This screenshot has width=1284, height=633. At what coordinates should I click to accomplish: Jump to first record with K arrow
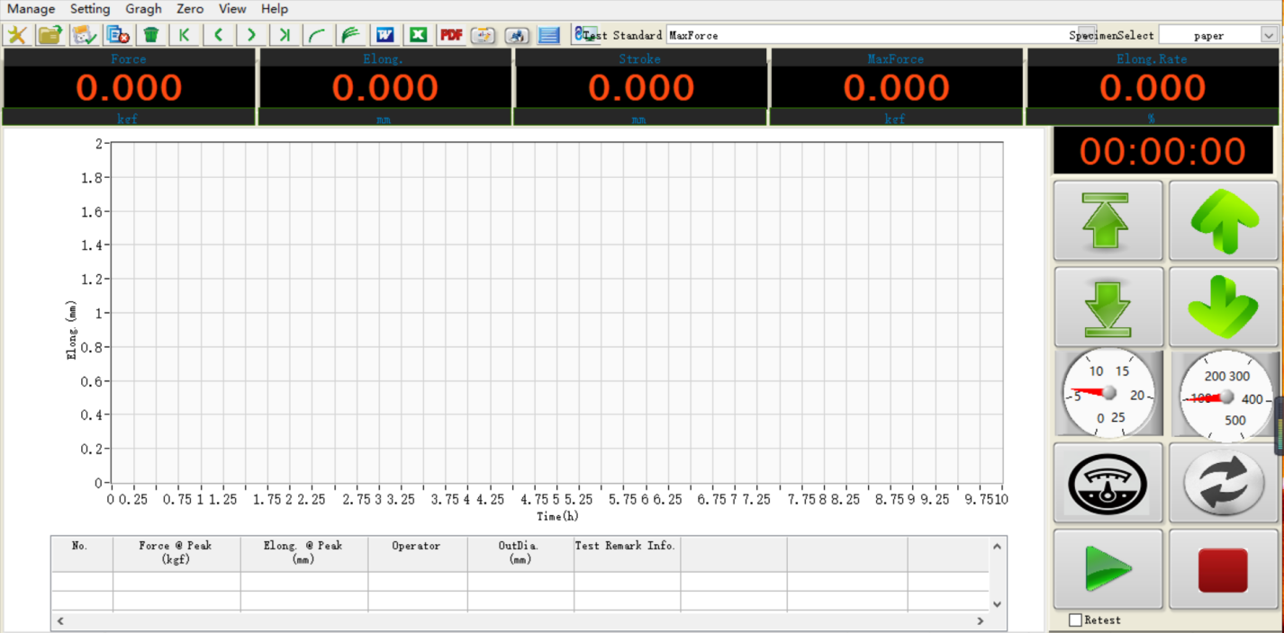pyautogui.click(x=185, y=35)
